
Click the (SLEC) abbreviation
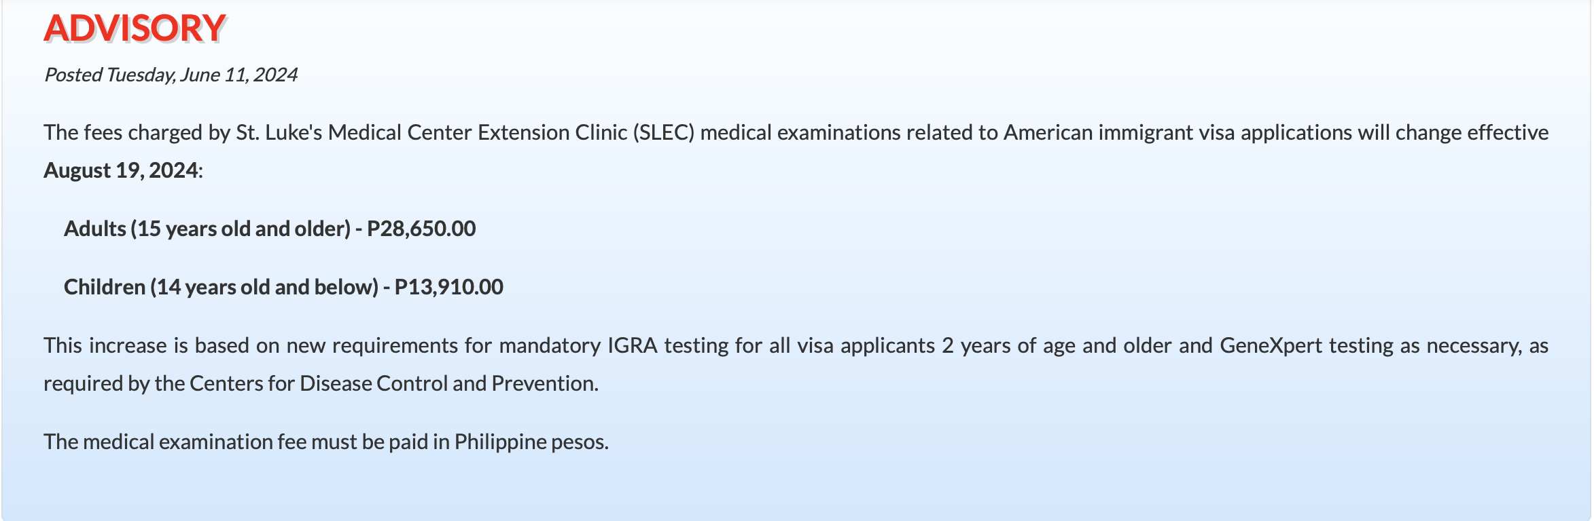point(664,132)
